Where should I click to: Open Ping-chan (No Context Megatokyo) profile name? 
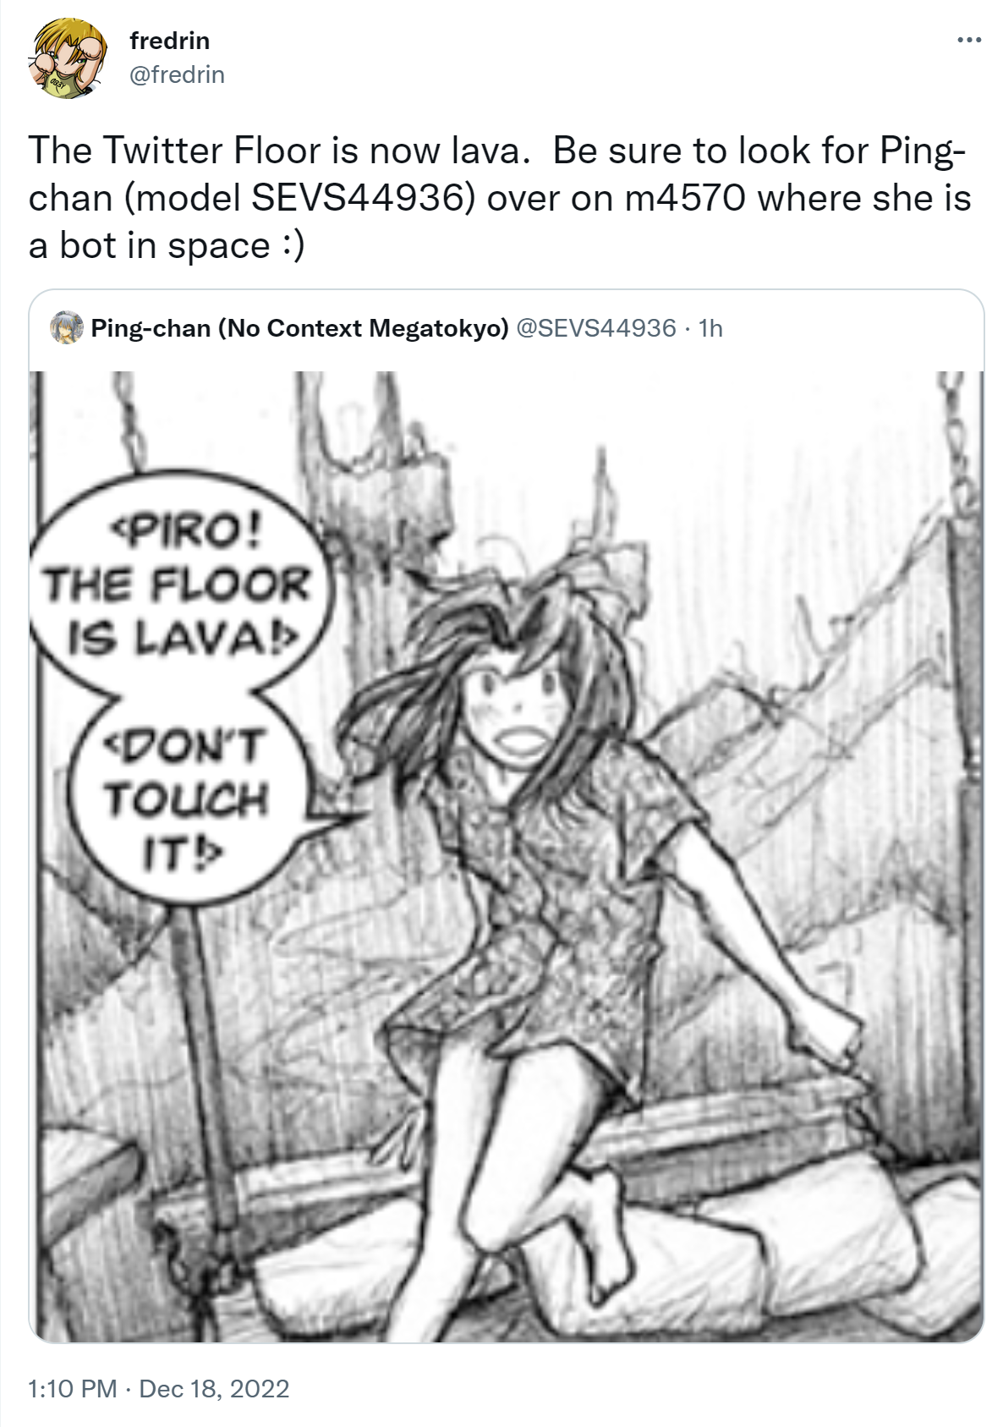point(299,328)
